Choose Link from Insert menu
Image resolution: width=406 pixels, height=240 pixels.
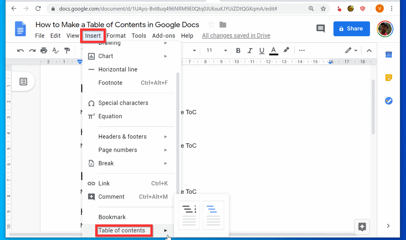(130, 183)
